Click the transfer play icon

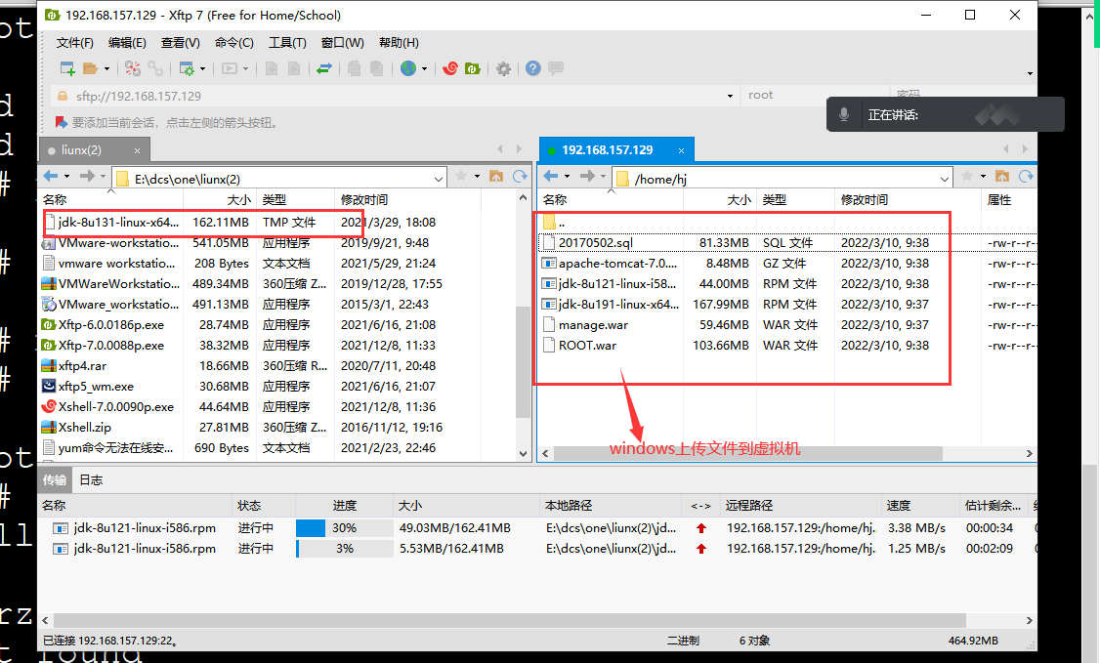230,68
